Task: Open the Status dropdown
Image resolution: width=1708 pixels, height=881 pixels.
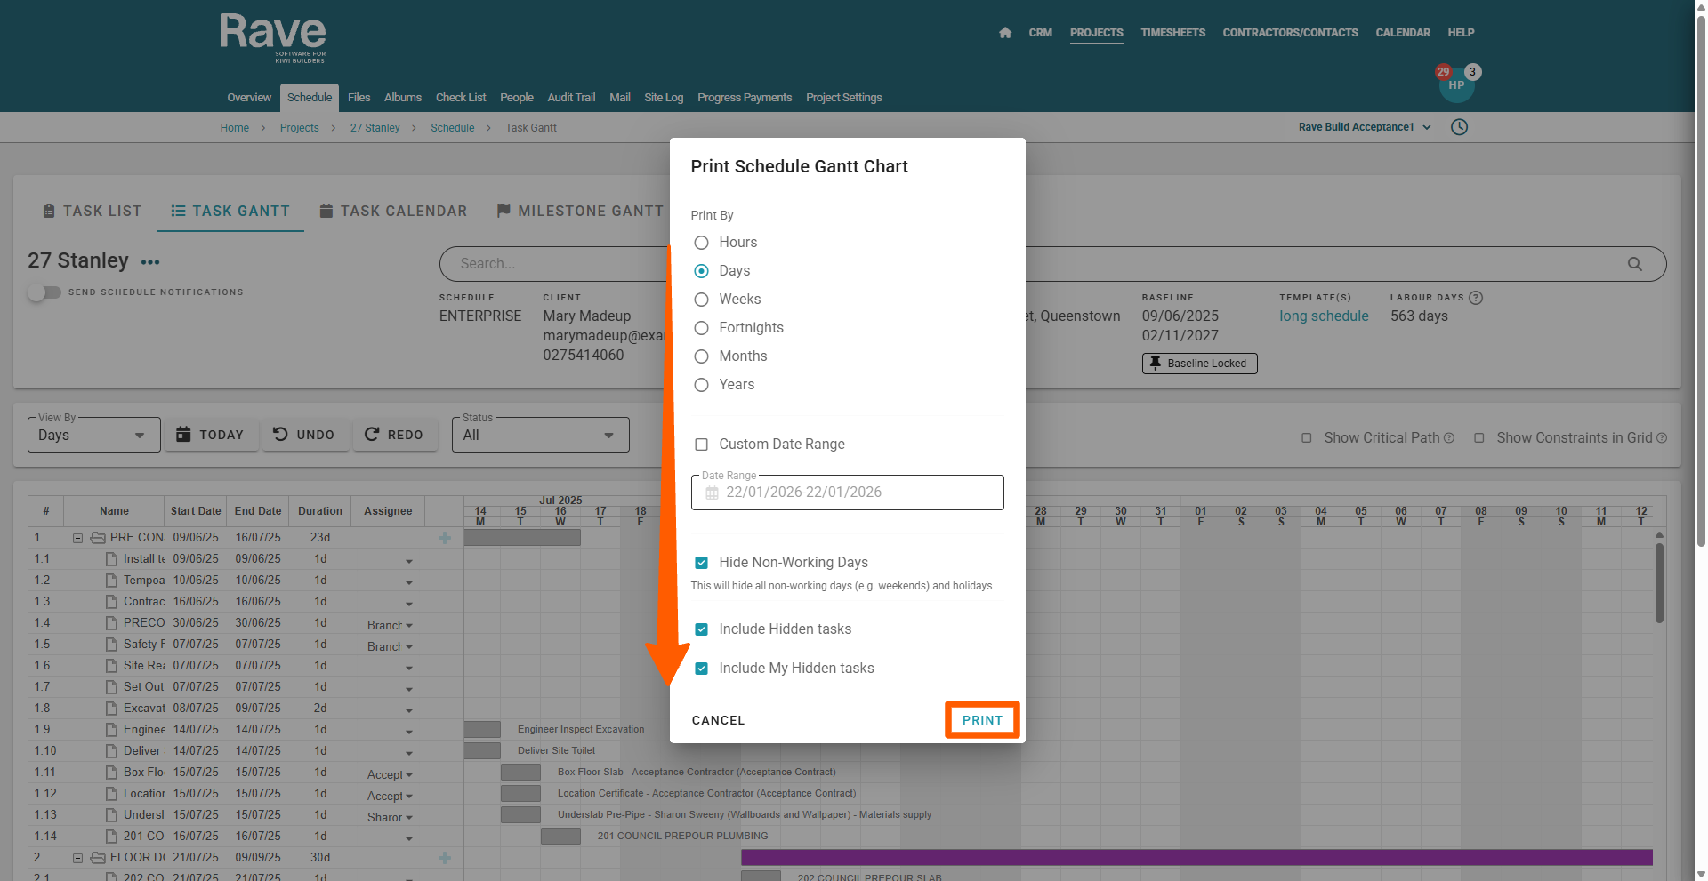Action: point(540,435)
